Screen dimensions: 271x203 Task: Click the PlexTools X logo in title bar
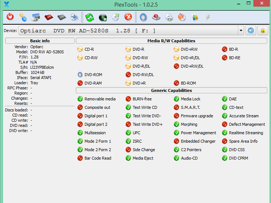pyautogui.click(x=7, y=4)
